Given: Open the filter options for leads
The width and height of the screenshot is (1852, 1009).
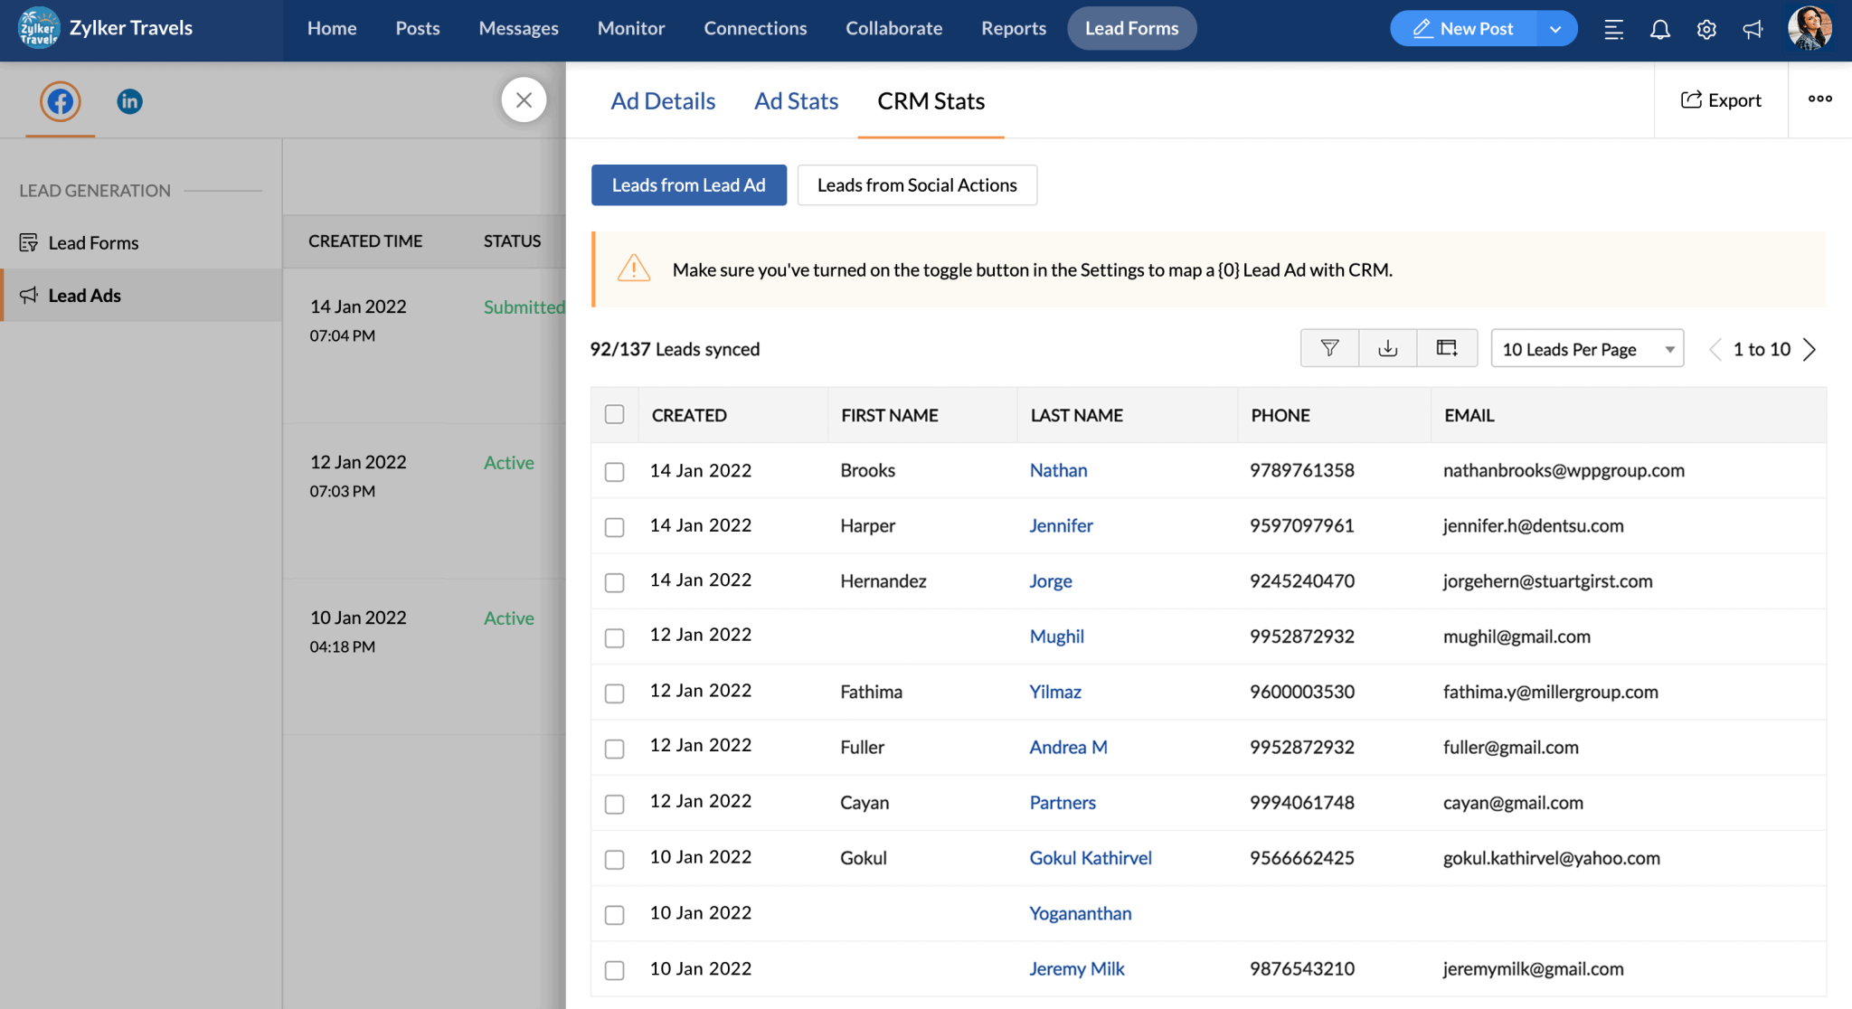Looking at the screenshot, I should point(1328,348).
